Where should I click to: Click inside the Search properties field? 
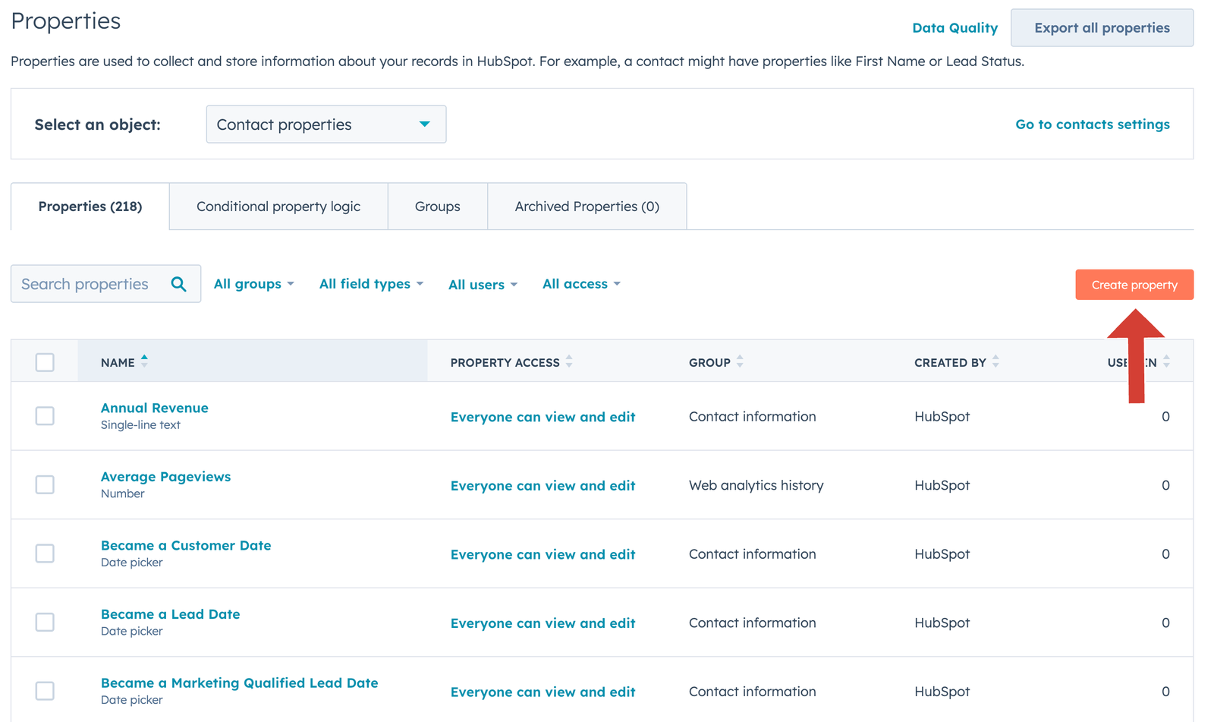[87, 283]
